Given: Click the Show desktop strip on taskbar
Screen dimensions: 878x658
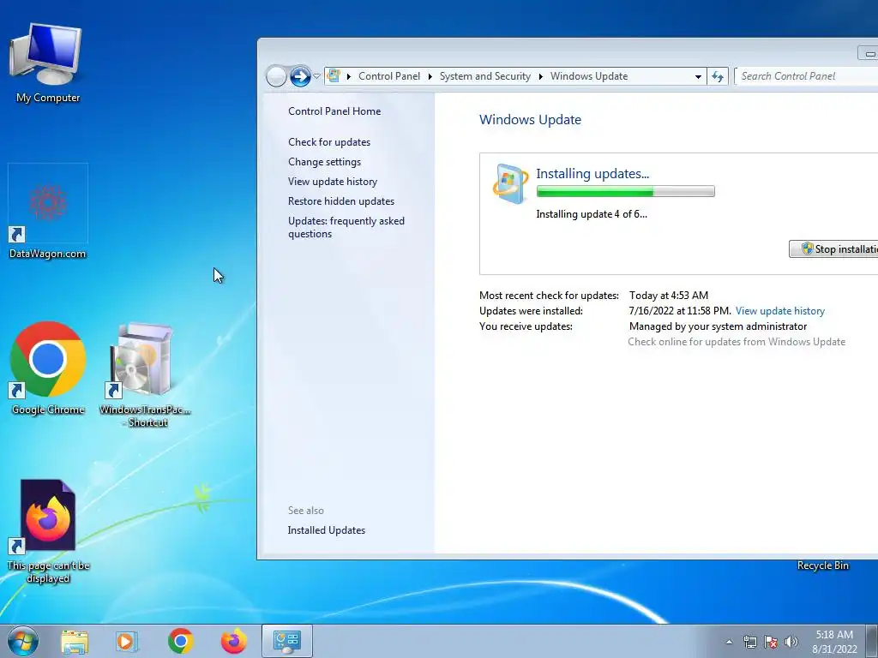Looking at the screenshot, I should click(872, 641).
